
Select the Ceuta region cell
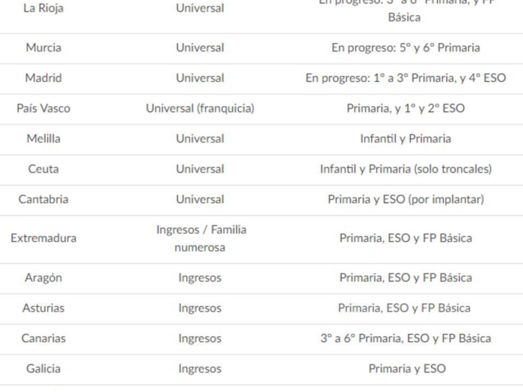(43, 169)
